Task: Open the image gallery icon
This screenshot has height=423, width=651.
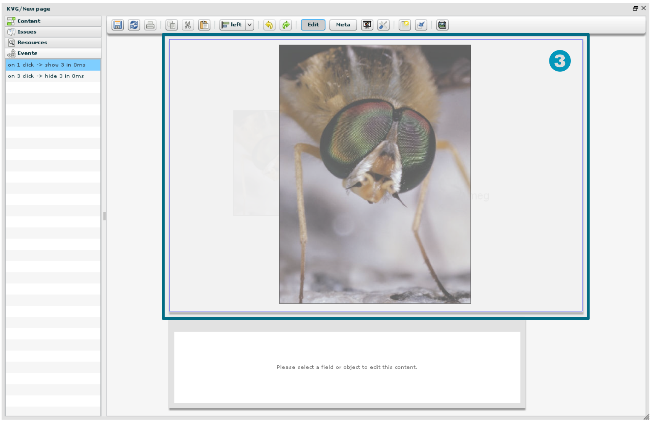Action: 442,25
